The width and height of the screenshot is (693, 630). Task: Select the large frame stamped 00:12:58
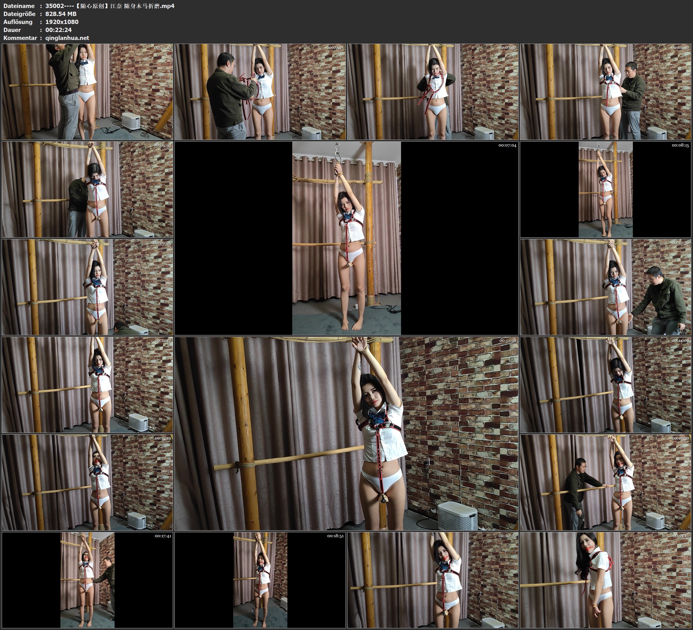346,433
